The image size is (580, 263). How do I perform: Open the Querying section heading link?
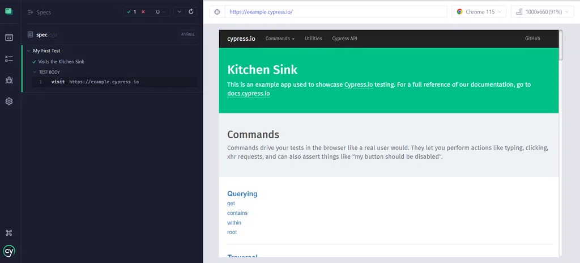coord(242,194)
